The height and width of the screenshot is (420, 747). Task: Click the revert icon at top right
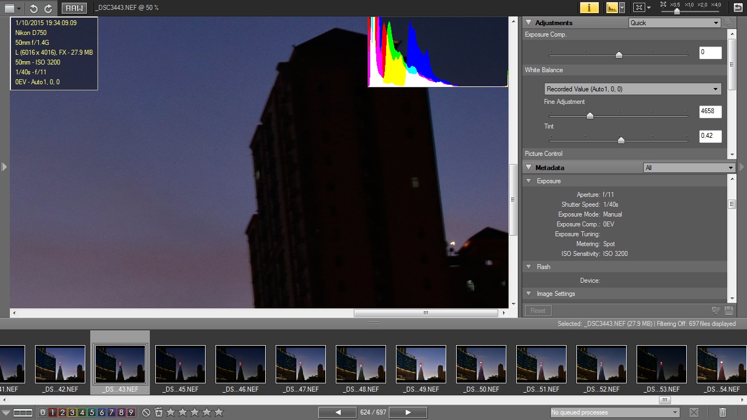(x=738, y=8)
